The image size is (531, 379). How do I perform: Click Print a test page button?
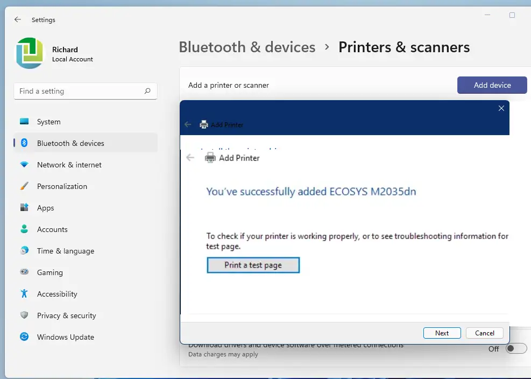click(x=253, y=265)
